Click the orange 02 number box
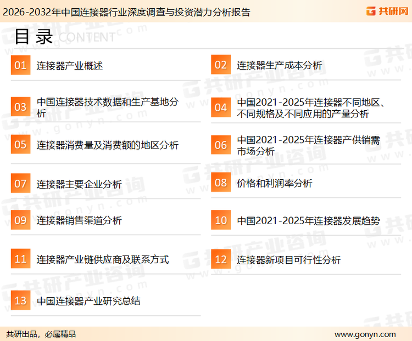This screenshot has height=341, width=412. click(221, 65)
